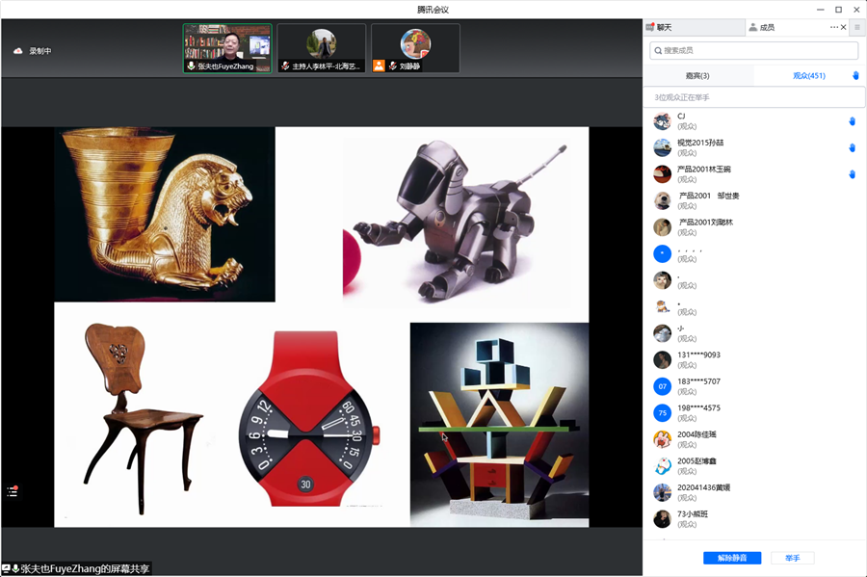Select host 李林平 video thumbnail
The height and width of the screenshot is (577, 867).
click(321, 48)
